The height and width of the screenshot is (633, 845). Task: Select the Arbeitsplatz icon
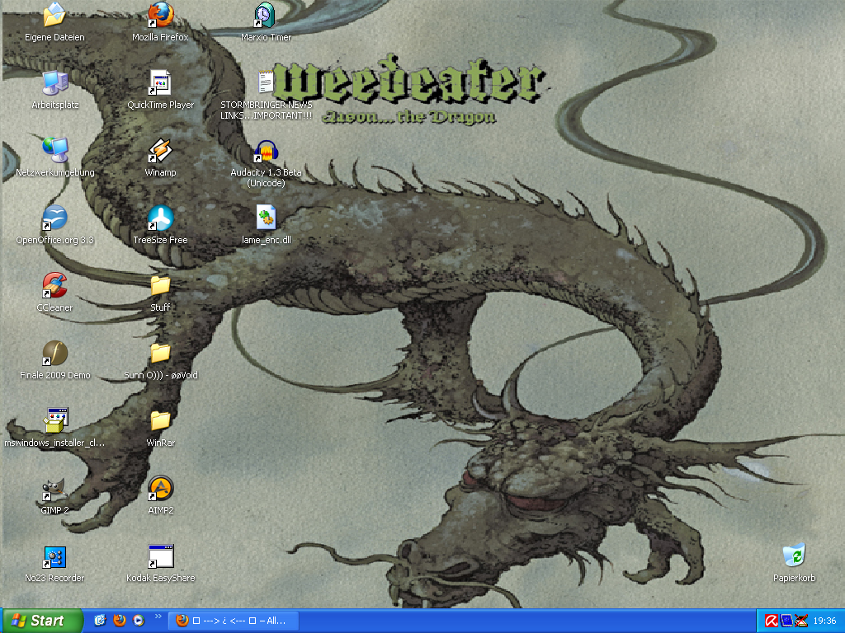[x=54, y=83]
